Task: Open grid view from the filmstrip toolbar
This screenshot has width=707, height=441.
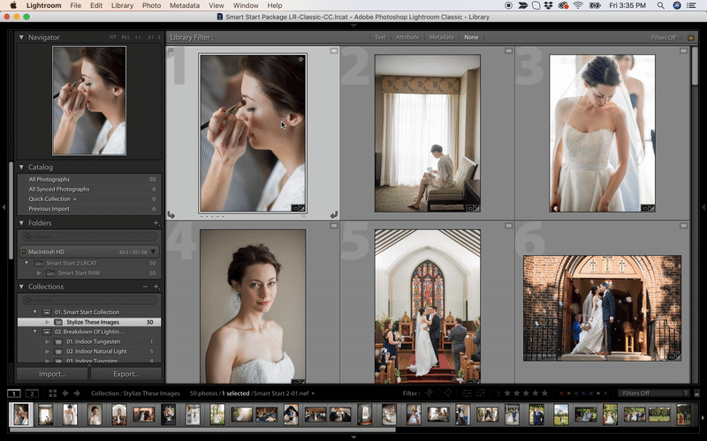Action: pyautogui.click(x=53, y=393)
